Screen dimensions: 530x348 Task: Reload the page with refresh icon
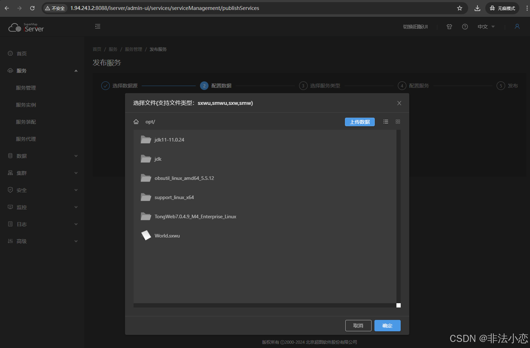tap(32, 8)
